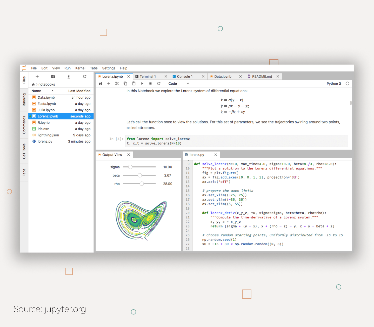Run the current cell with play icon
Image resolution: width=374 pixels, height=327 pixels.
(x=142, y=84)
